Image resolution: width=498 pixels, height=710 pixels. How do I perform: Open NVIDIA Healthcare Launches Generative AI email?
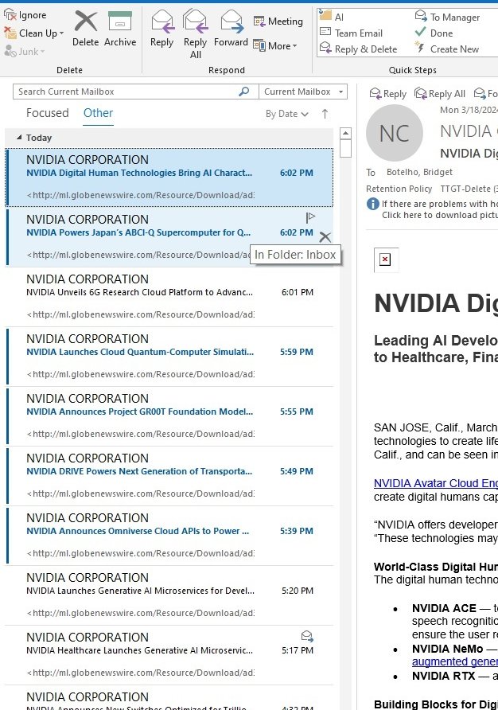click(x=169, y=655)
